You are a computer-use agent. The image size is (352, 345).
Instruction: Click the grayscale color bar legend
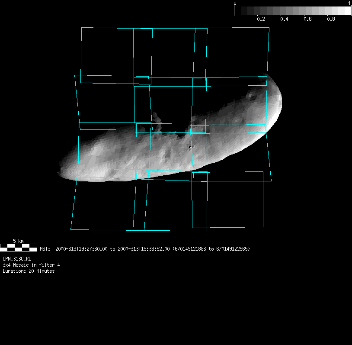point(293,10)
